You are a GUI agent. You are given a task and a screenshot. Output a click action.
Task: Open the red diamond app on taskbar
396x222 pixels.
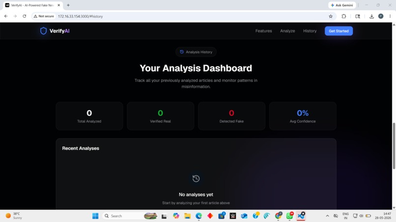tap(210, 216)
